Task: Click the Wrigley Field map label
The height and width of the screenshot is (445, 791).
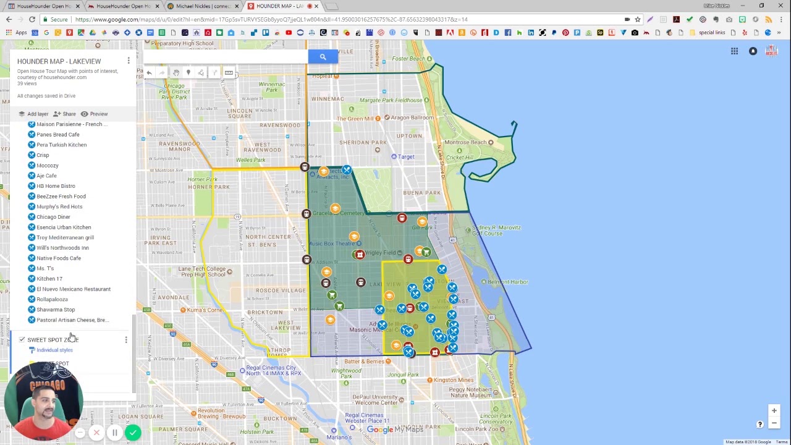Action: click(x=381, y=253)
